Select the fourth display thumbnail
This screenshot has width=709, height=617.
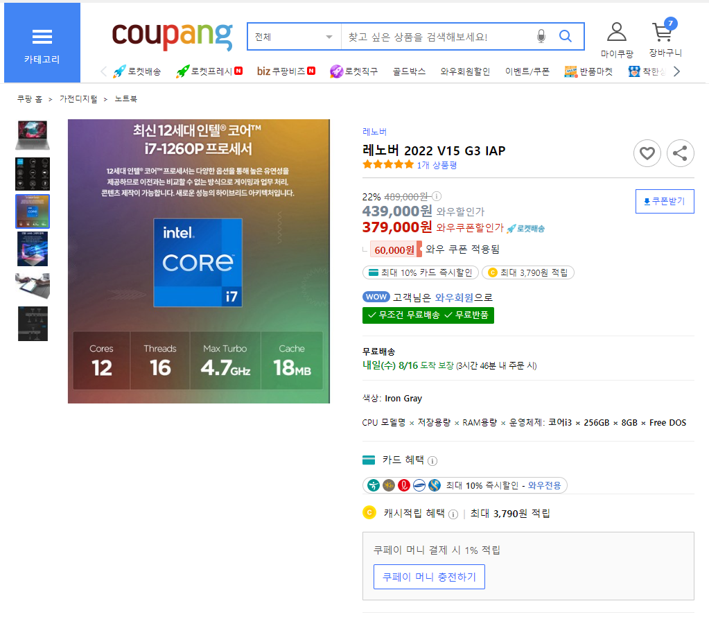pyautogui.click(x=33, y=249)
